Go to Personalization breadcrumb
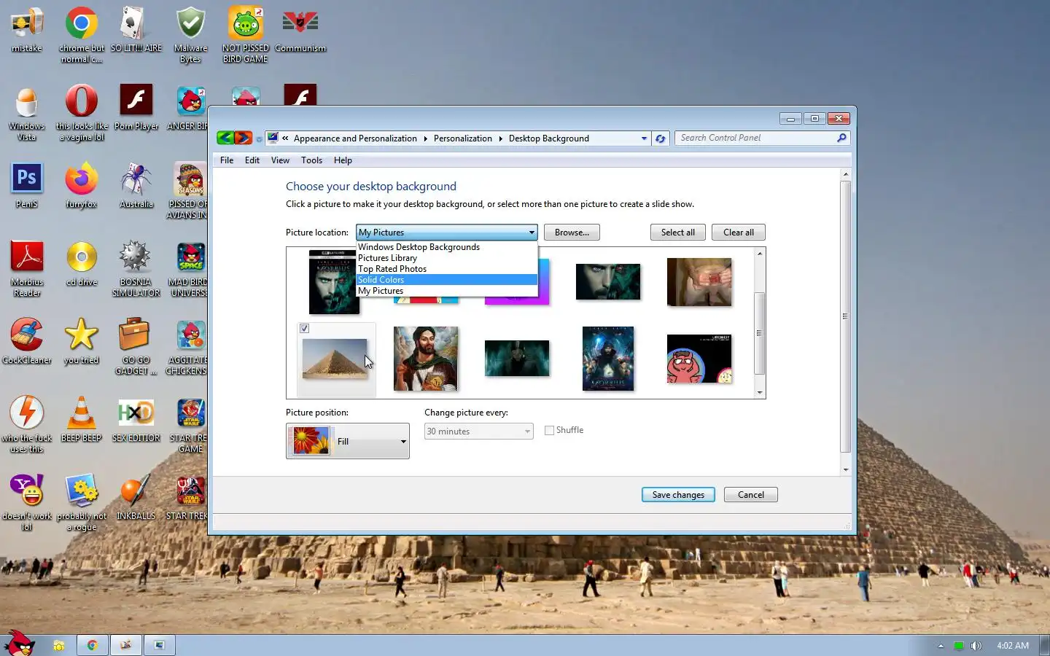The width and height of the screenshot is (1050, 656). (462, 138)
